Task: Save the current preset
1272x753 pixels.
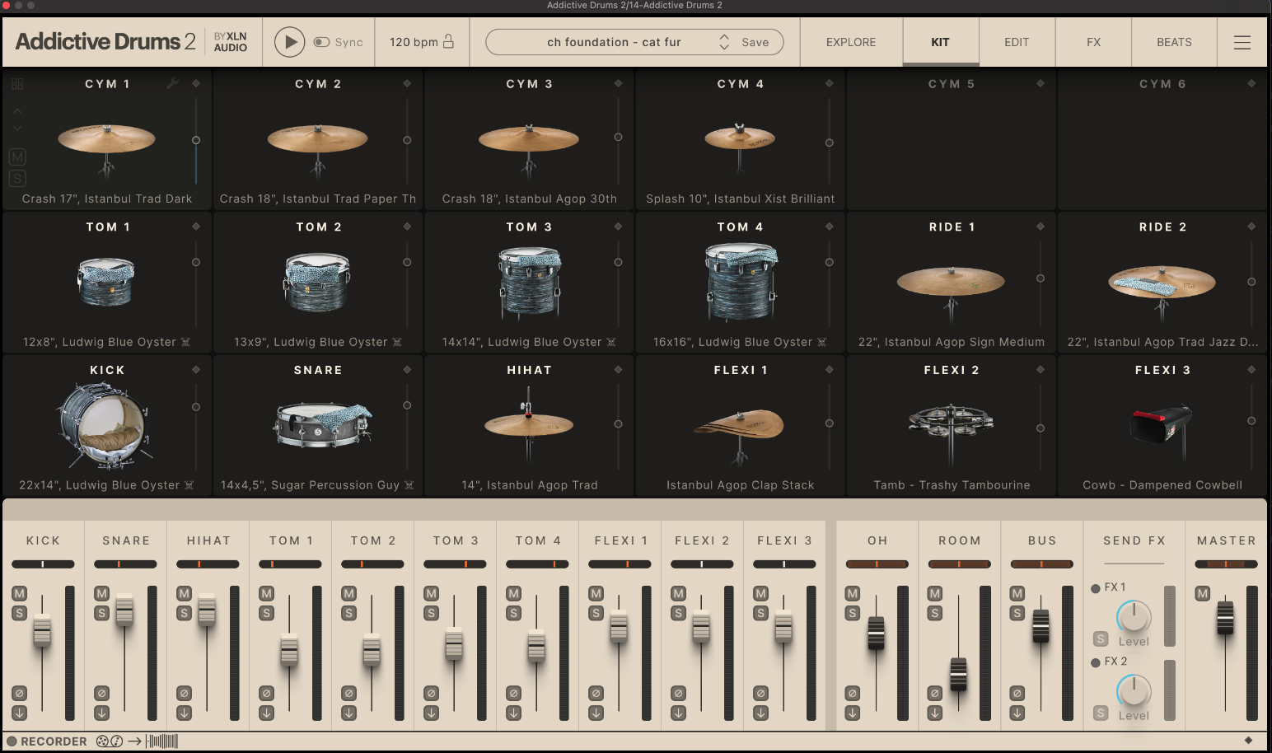Action: [755, 42]
